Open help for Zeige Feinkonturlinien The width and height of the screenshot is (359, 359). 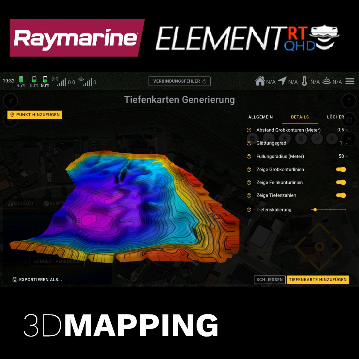pos(249,182)
